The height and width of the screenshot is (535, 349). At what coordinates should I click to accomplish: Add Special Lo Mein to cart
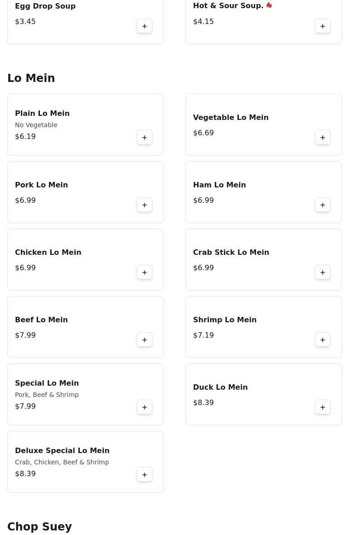(x=145, y=407)
